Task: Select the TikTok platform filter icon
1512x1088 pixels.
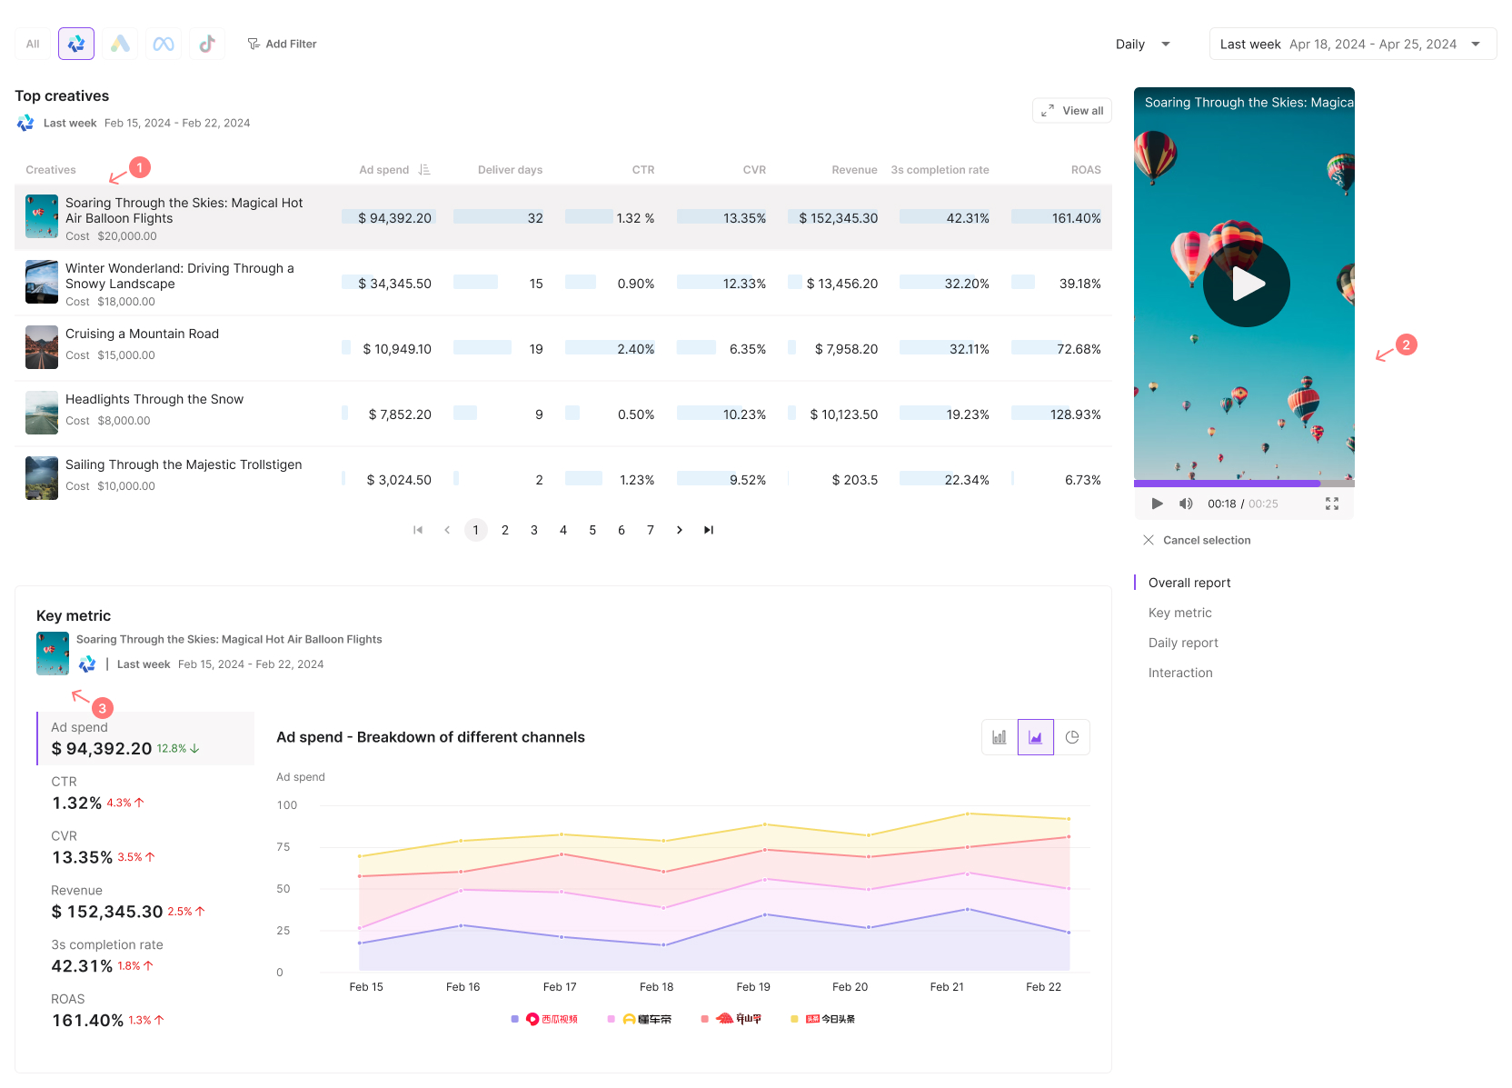Action: coord(207,44)
